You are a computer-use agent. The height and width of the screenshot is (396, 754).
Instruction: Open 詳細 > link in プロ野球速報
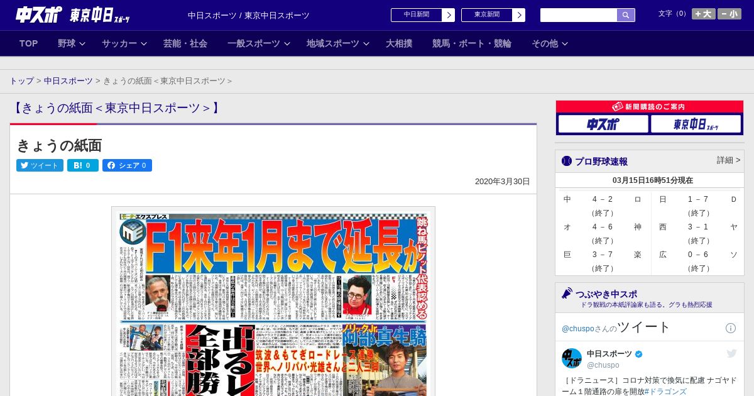point(728,160)
